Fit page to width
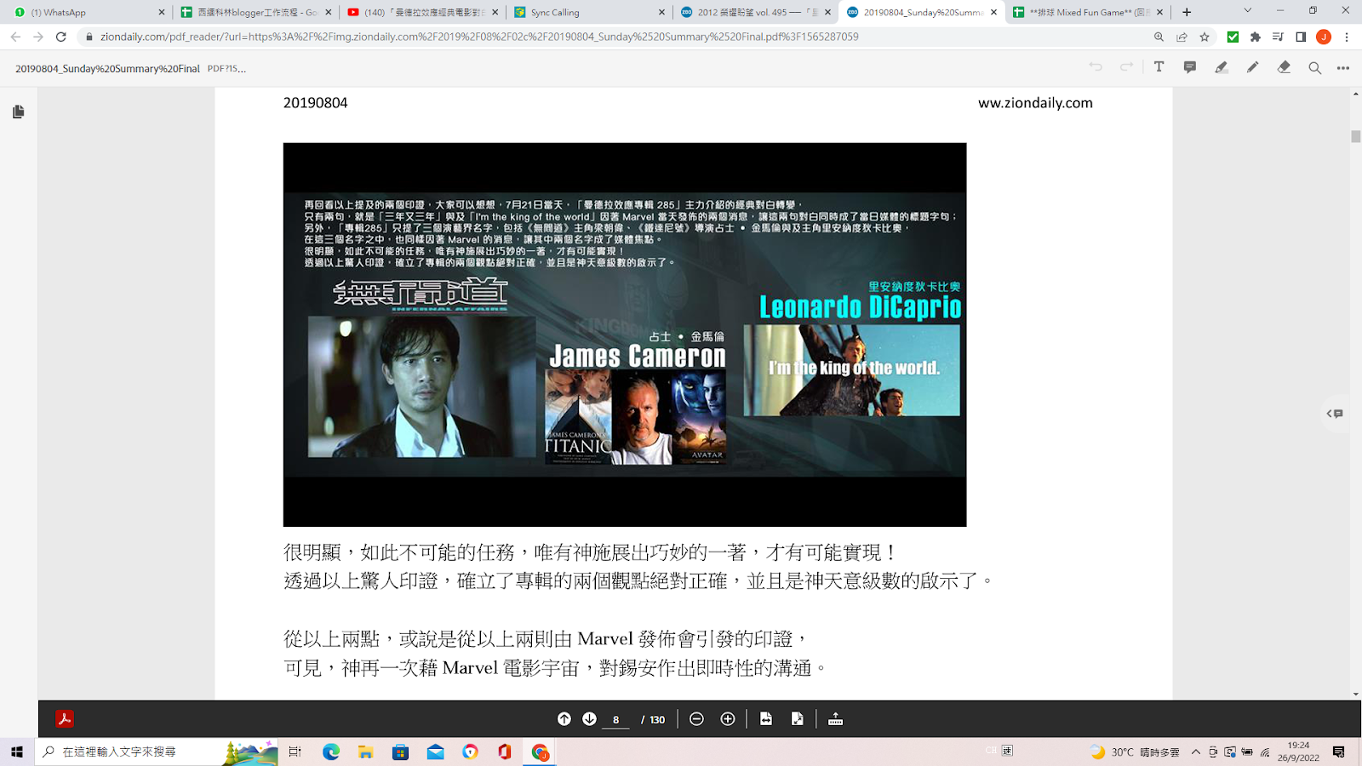1362x766 pixels. (x=766, y=719)
